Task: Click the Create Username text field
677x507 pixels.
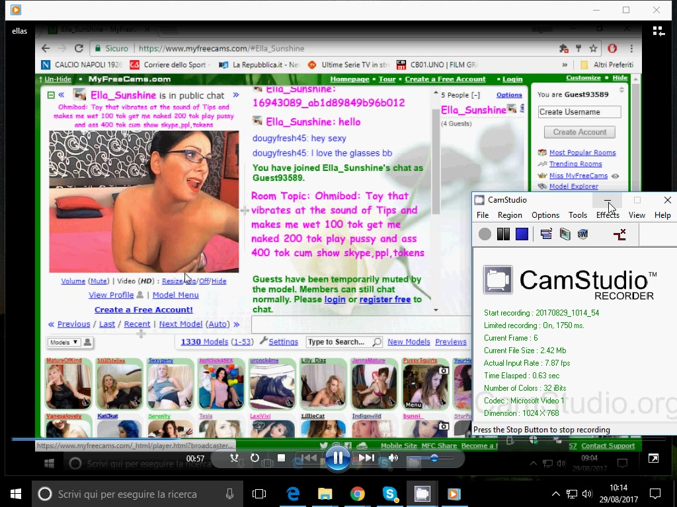Action: pyautogui.click(x=579, y=112)
